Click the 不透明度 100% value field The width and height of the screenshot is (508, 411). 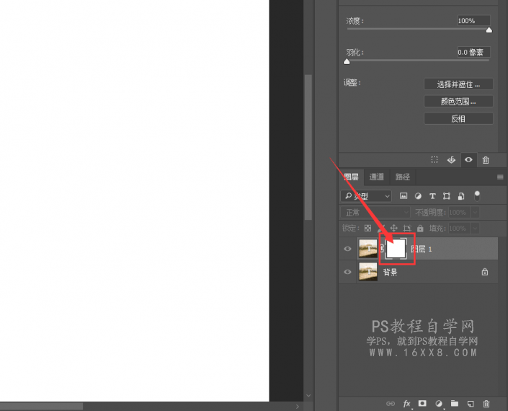click(x=458, y=213)
